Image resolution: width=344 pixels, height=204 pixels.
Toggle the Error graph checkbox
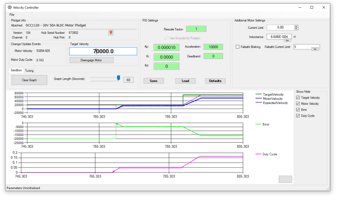point(298,110)
